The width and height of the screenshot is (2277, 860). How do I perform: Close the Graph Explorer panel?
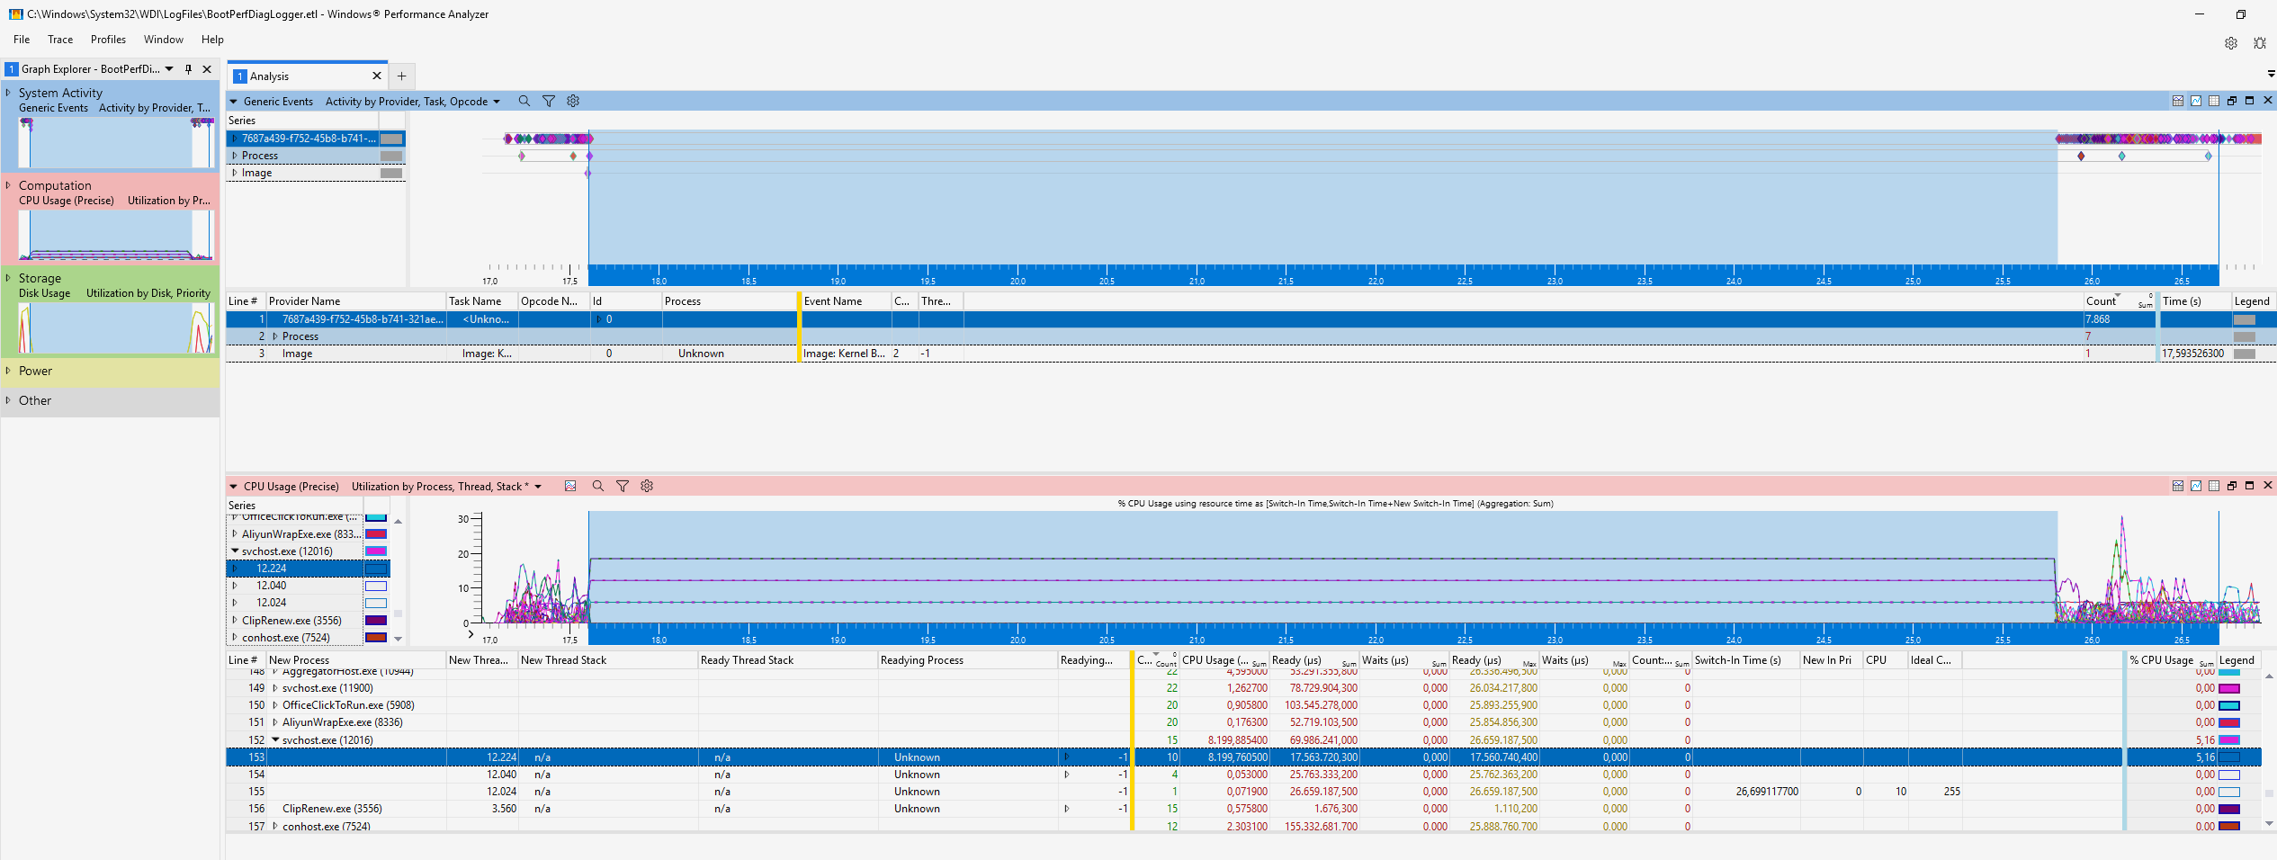click(207, 69)
